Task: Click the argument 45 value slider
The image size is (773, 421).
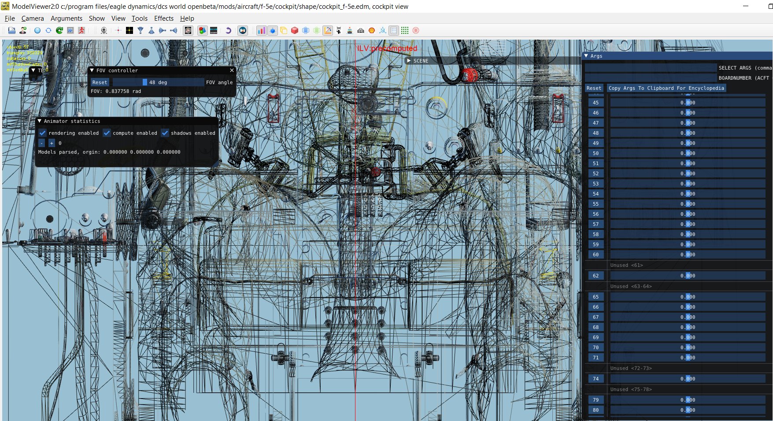Action: point(688,103)
